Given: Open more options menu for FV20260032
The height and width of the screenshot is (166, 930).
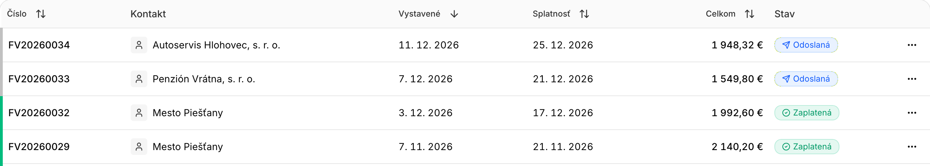Looking at the screenshot, I should pyautogui.click(x=912, y=113).
